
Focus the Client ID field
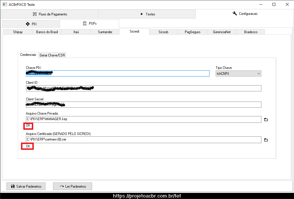143,88
